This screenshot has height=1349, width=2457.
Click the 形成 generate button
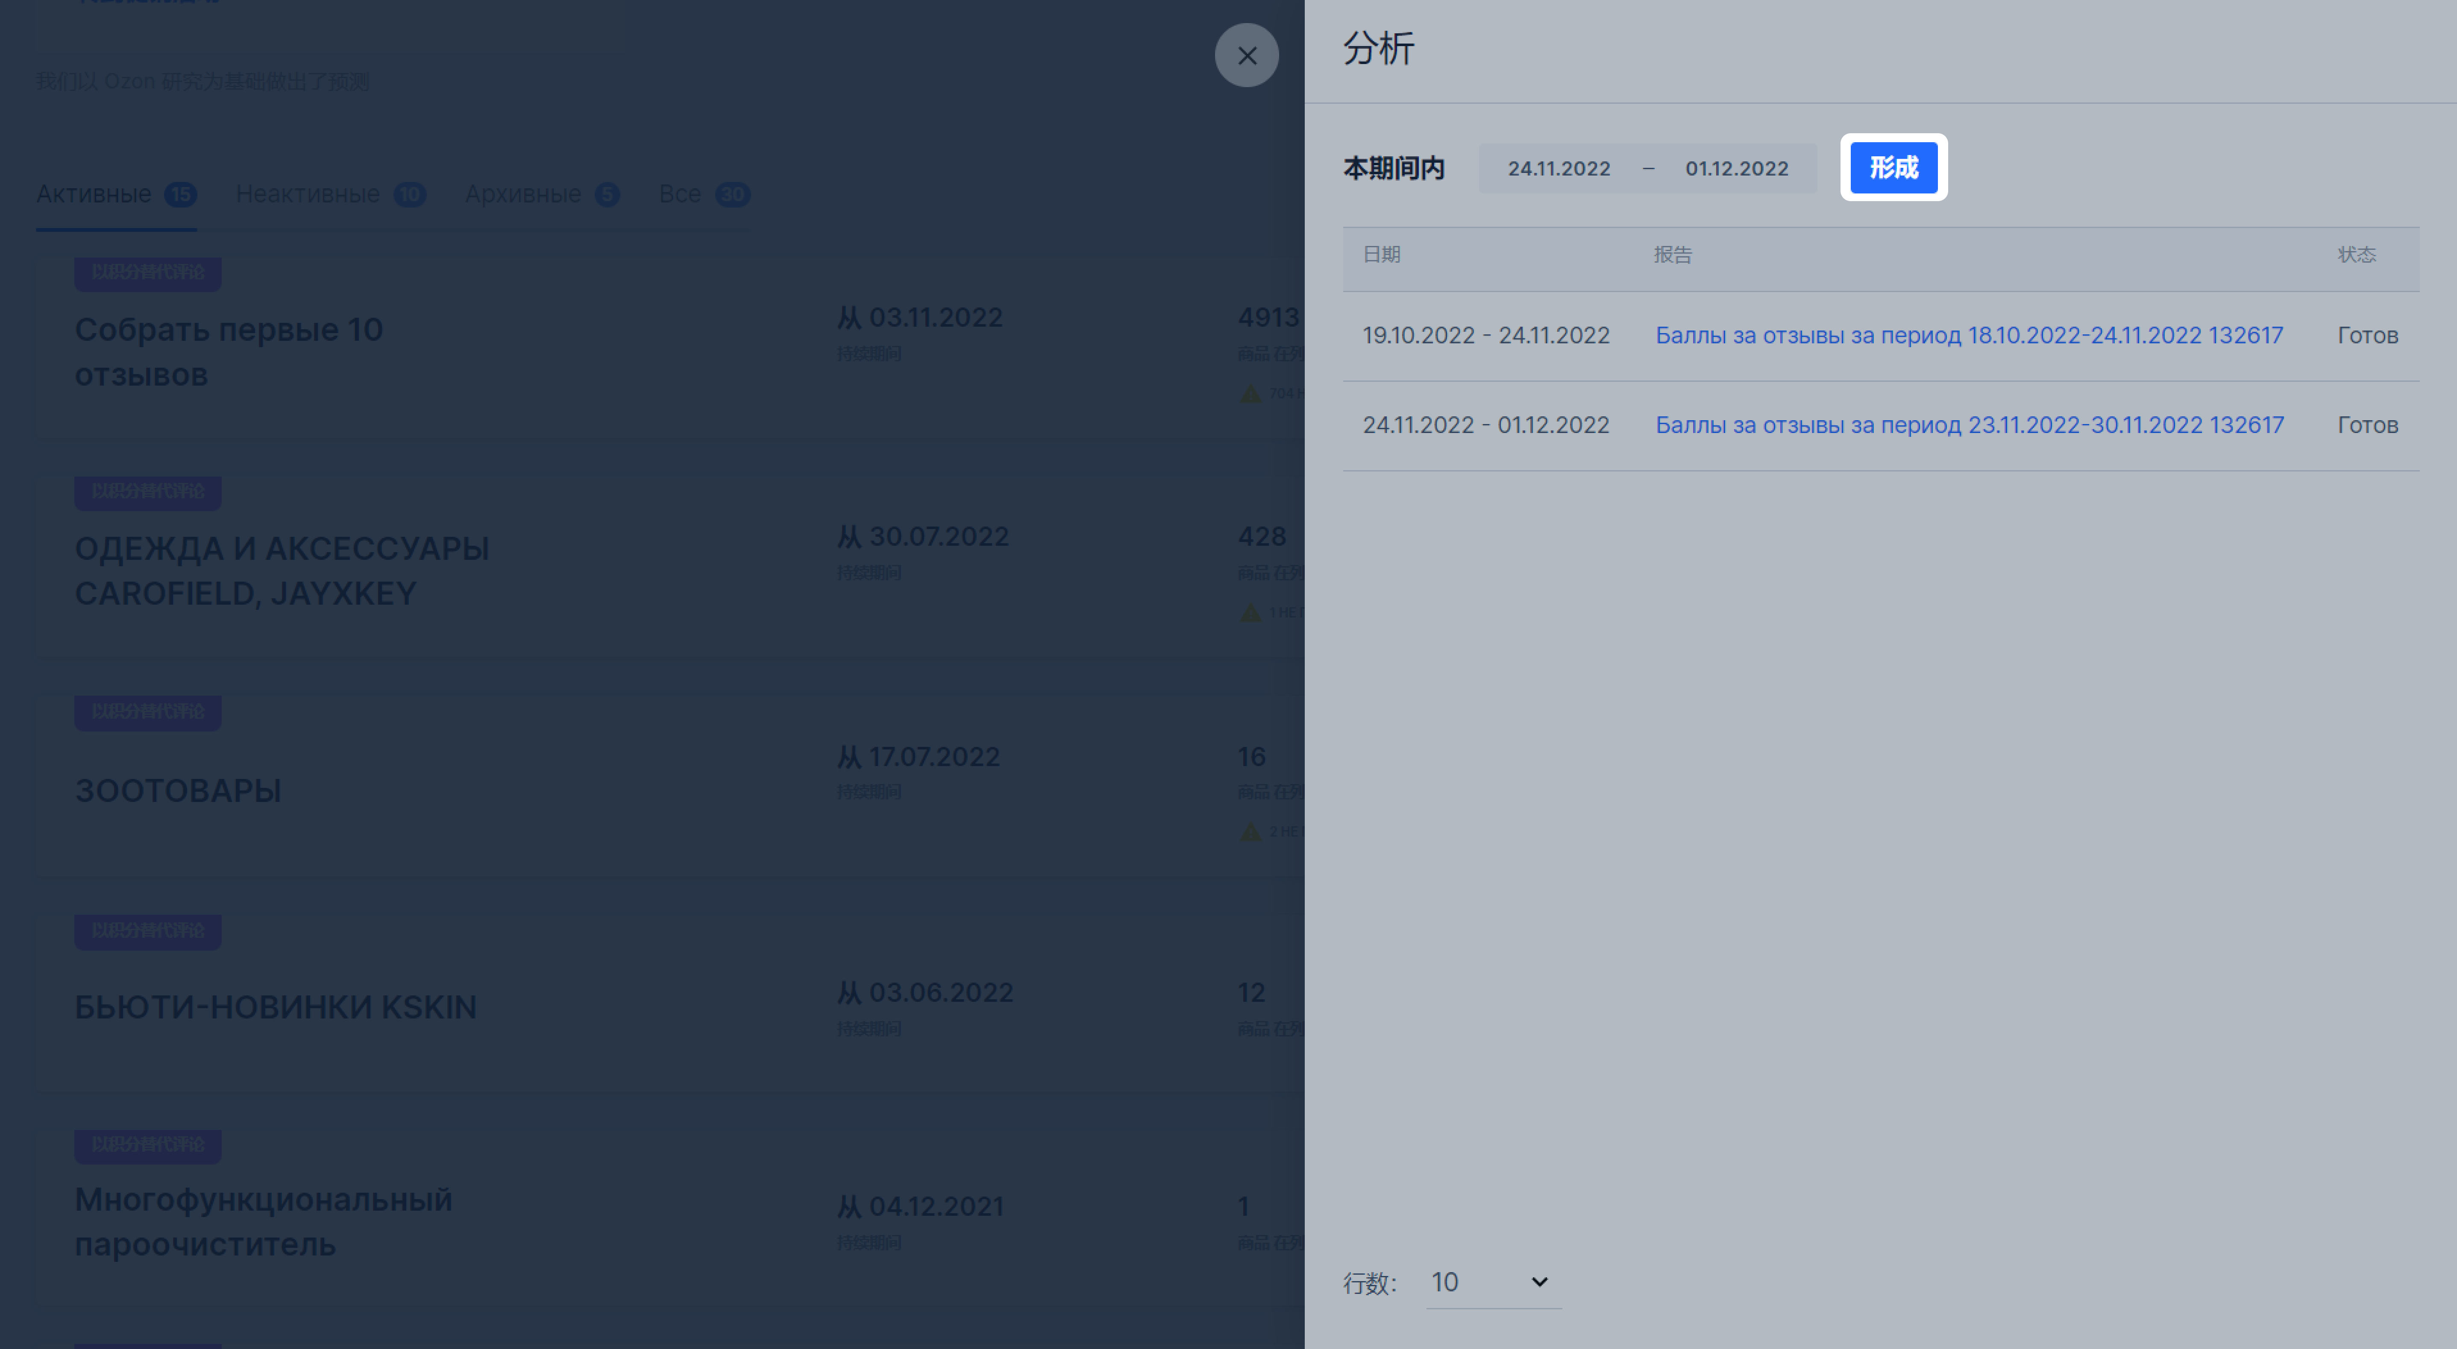[1893, 168]
